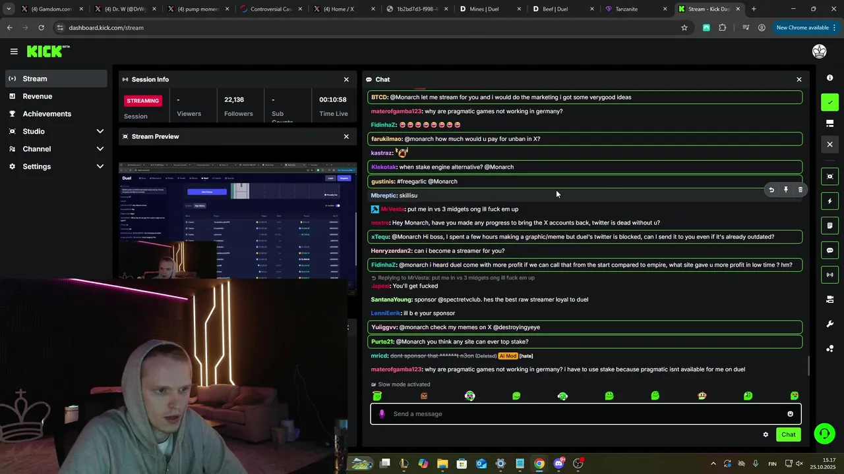Open the Chrome tab search dropdown
This screenshot has height=474, width=844.
[x=9, y=9]
